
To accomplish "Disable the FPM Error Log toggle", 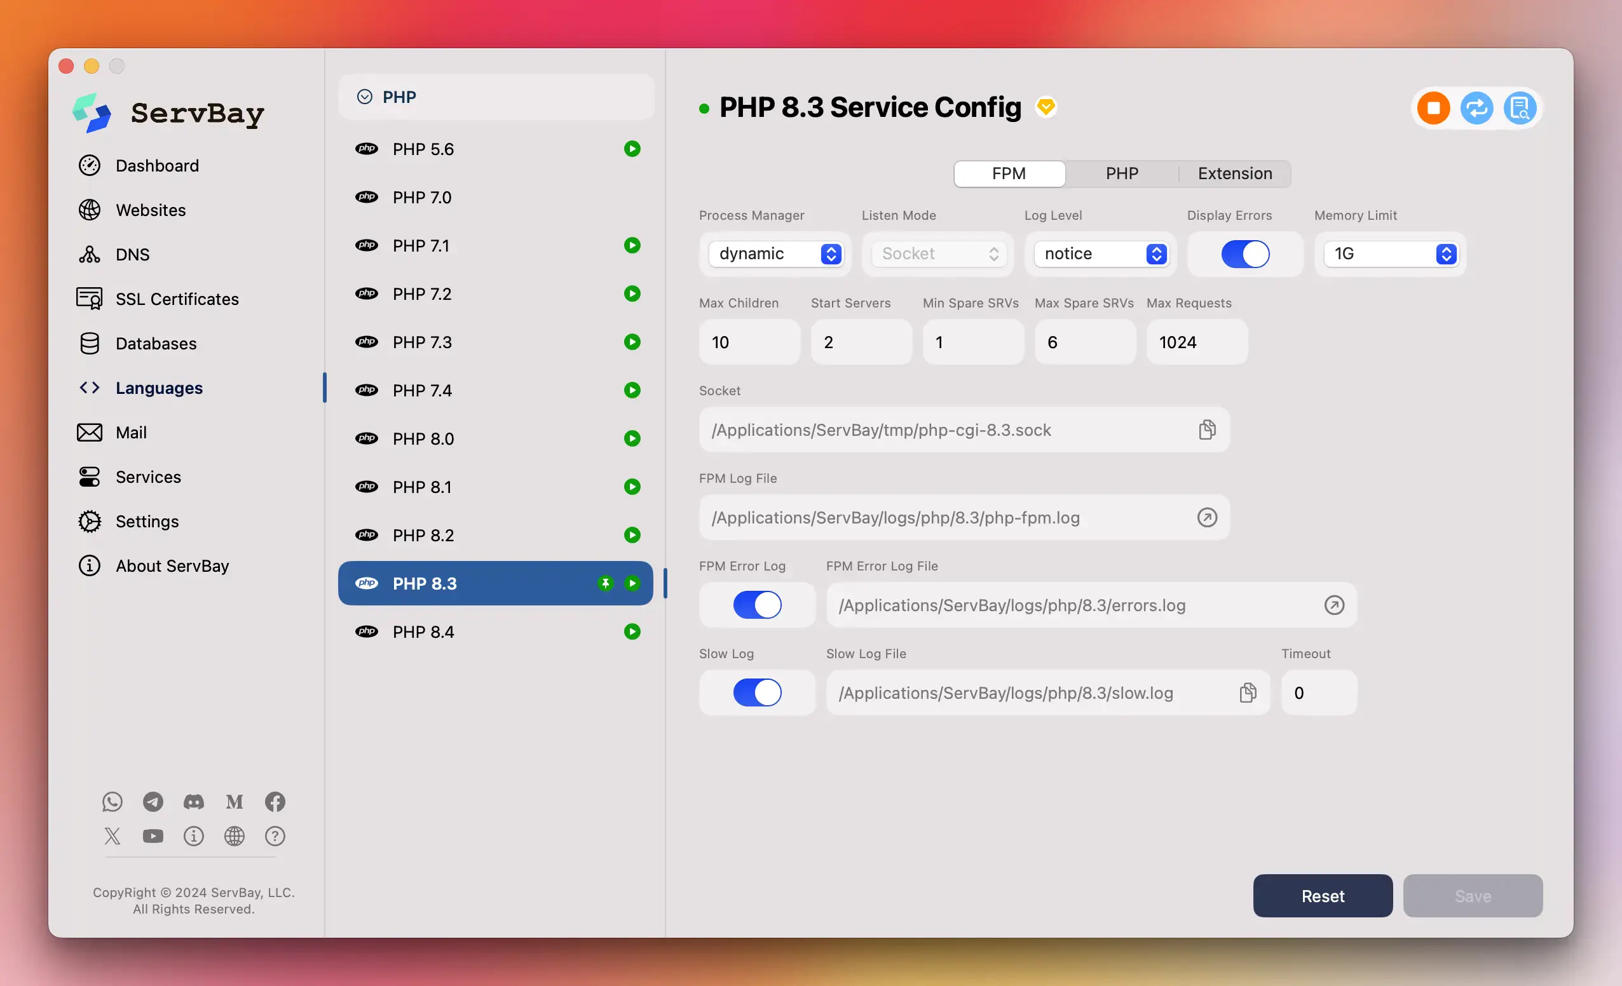I will 756,604.
